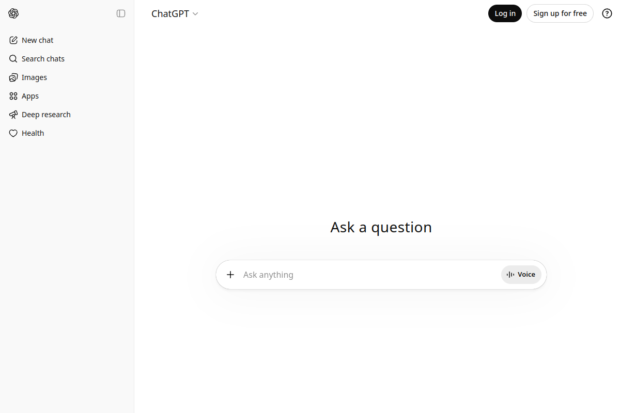The image size is (620, 413).
Task: Open the Health section
Action: pyautogui.click(x=32, y=133)
